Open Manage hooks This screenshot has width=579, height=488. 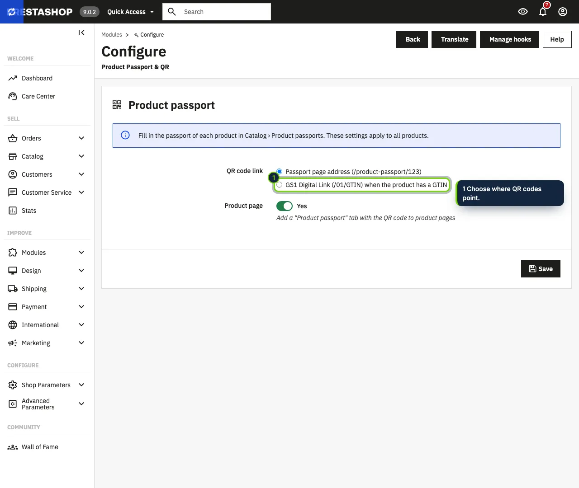coord(509,39)
